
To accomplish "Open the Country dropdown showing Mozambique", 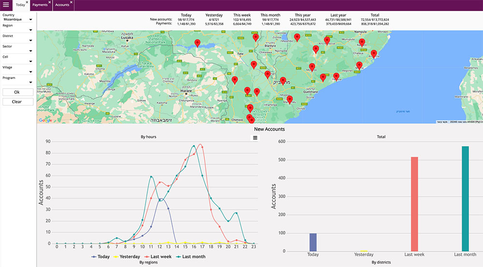I will 18,20.
